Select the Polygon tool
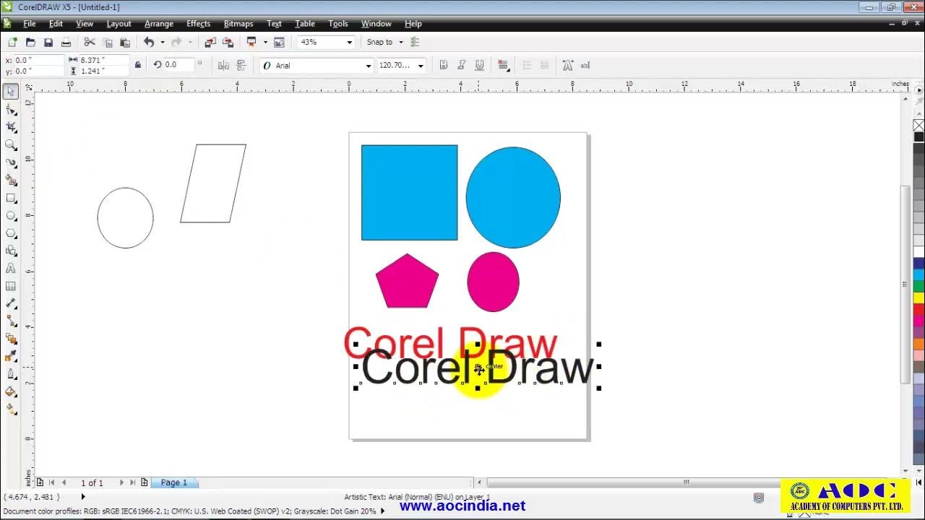This screenshot has height=520, width=925. point(11,233)
